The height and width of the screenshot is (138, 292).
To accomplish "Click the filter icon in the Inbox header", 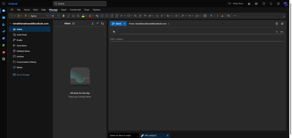I will [x=97, y=23].
